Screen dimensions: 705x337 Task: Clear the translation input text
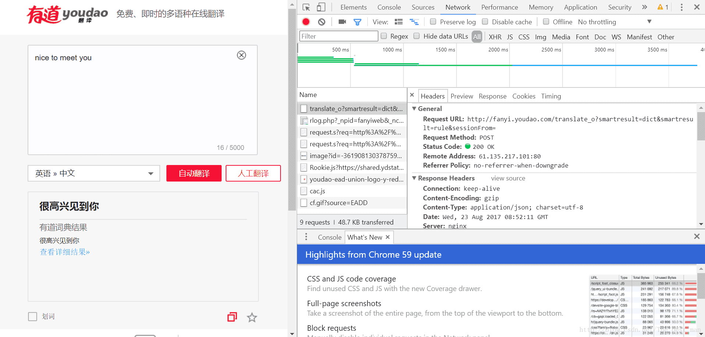pos(242,55)
